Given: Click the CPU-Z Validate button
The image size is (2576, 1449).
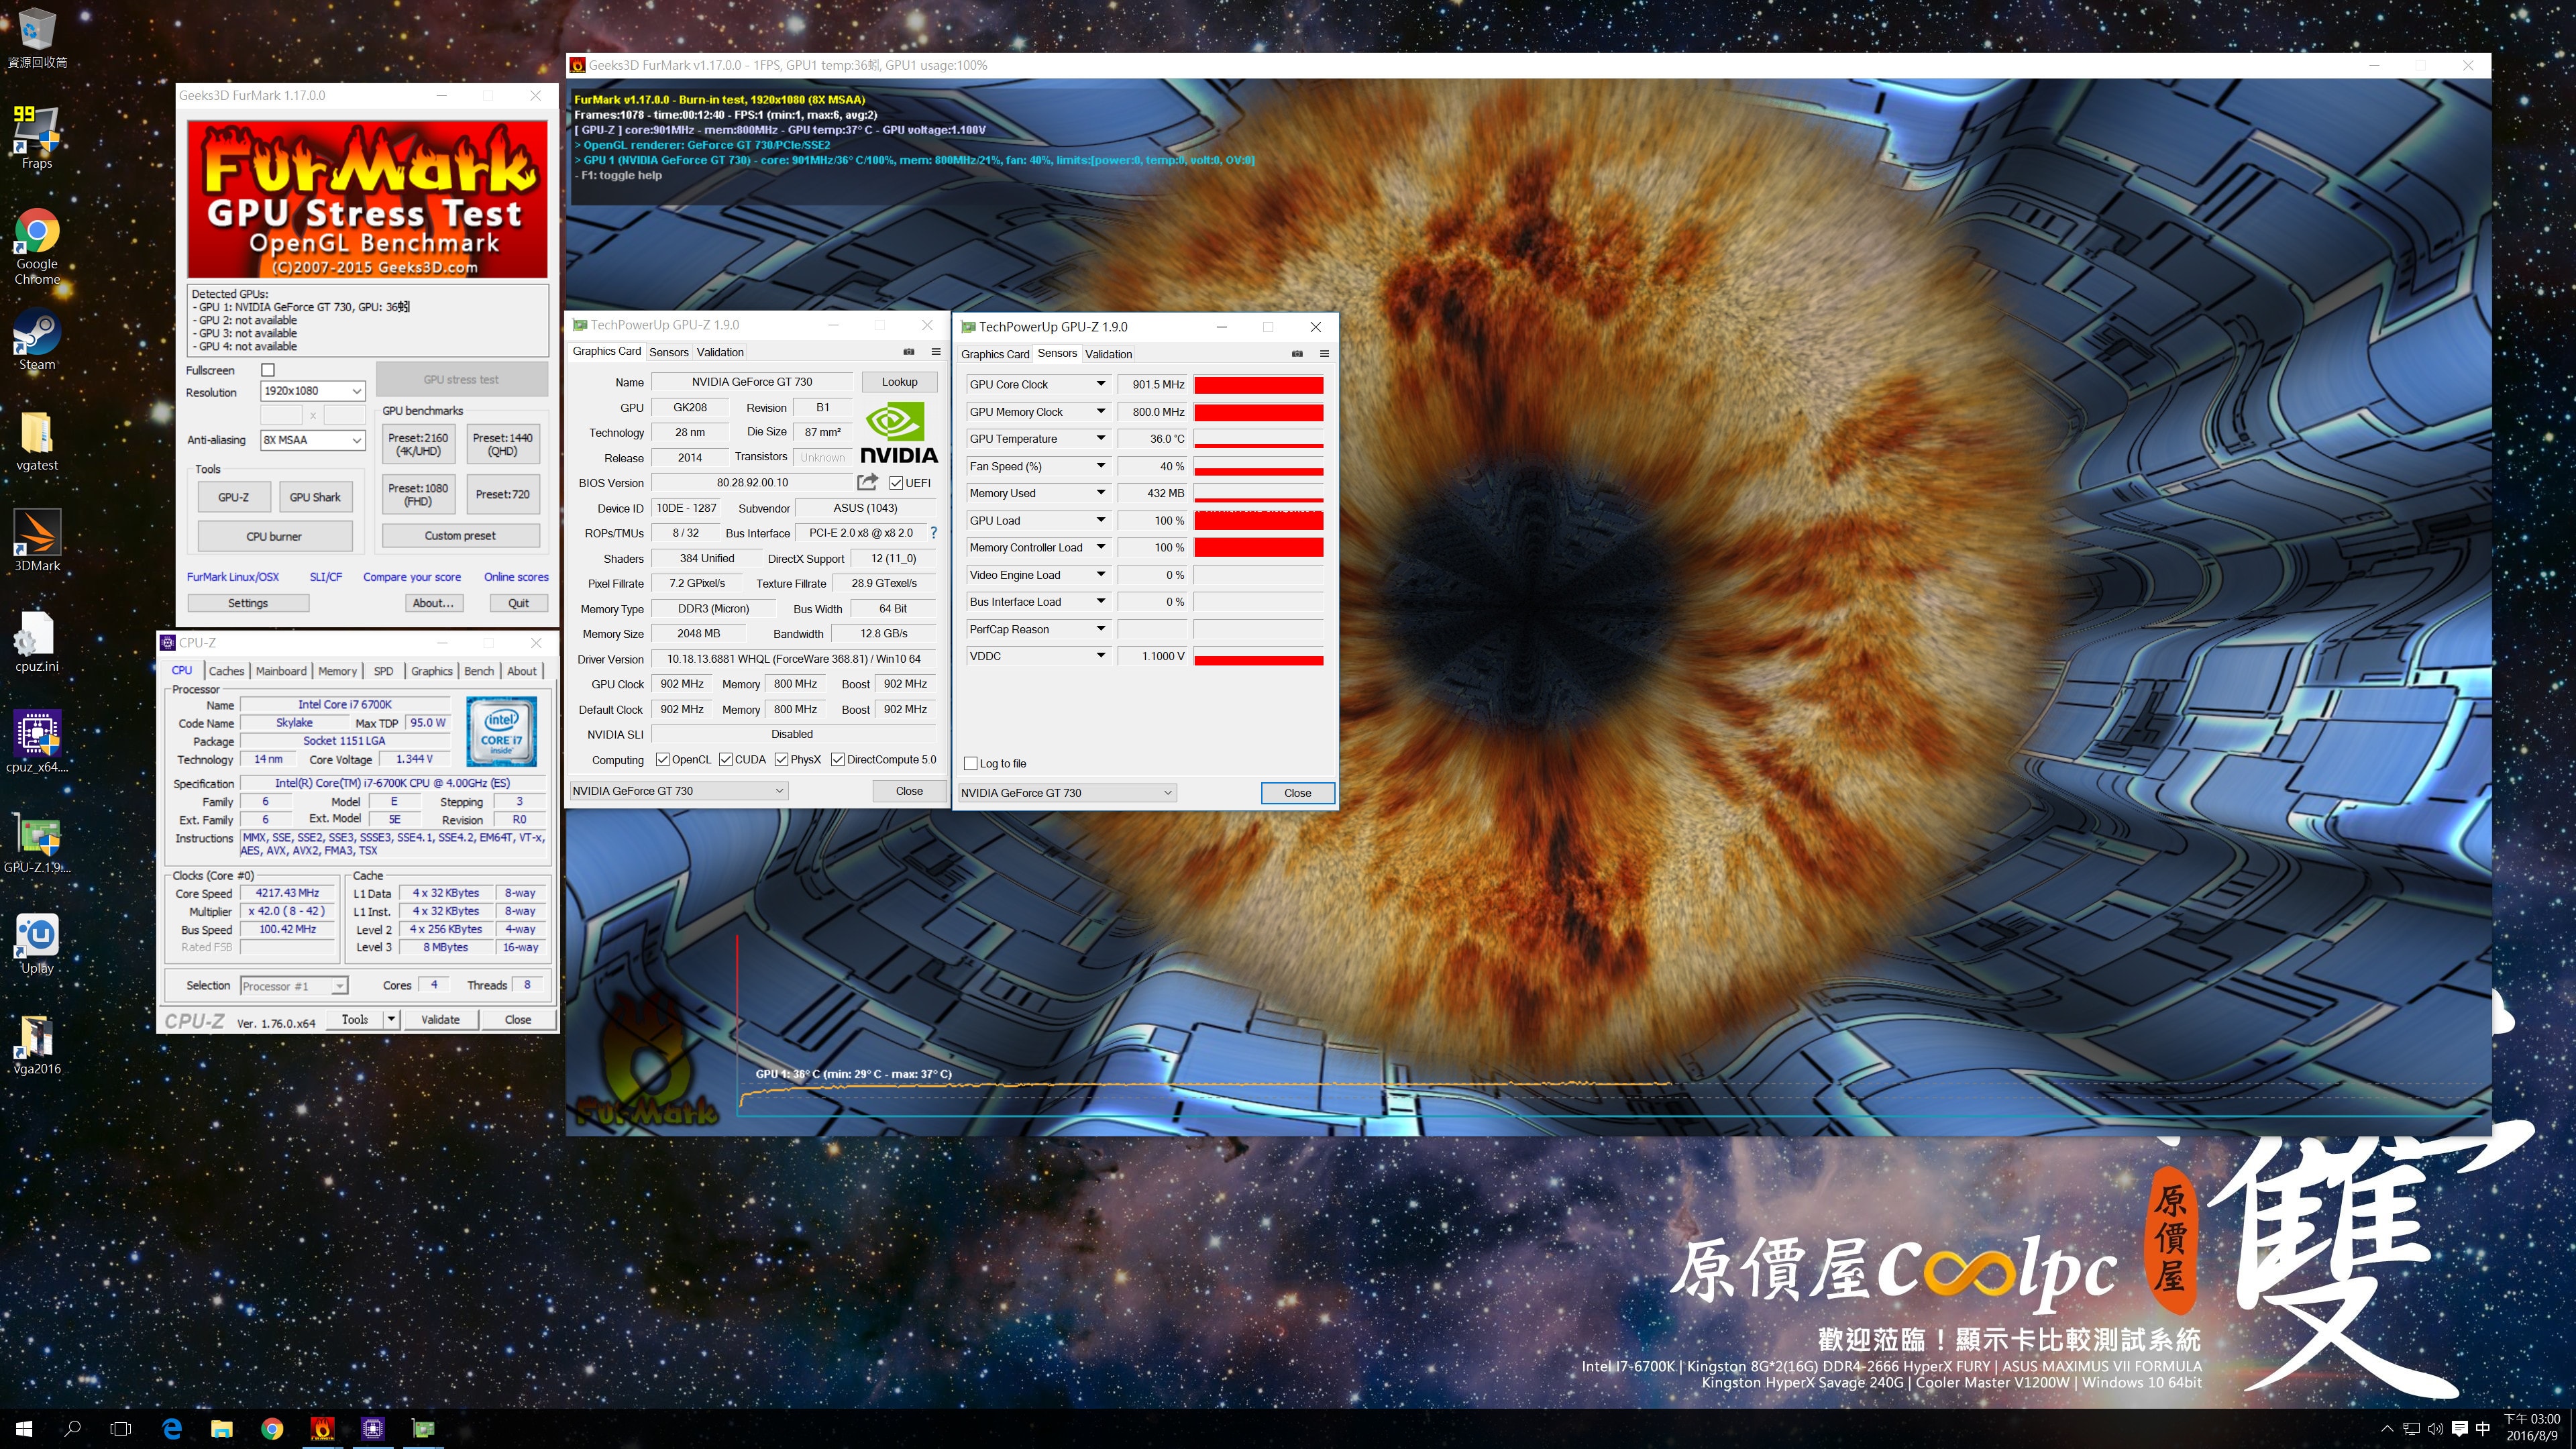Looking at the screenshot, I should tap(440, 1020).
